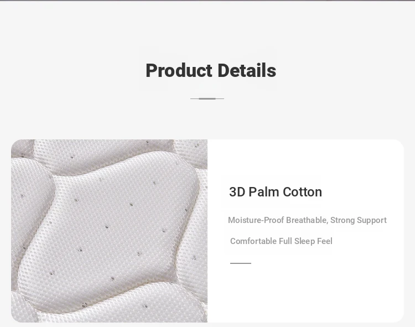Click the short dash below Comfortable Full Sleep Feel
This screenshot has width=415, height=327.
(x=241, y=263)
